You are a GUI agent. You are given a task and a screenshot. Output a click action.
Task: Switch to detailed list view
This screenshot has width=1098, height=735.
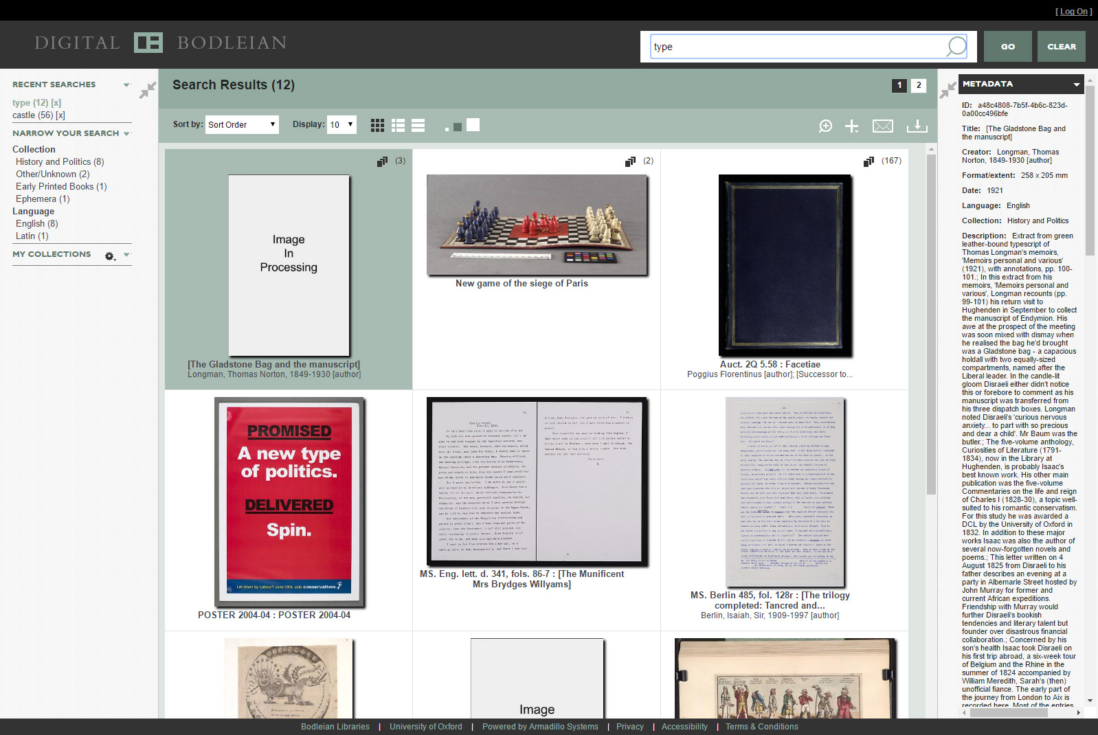[398, 125]
